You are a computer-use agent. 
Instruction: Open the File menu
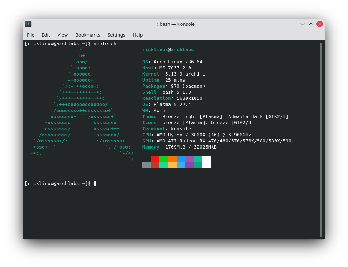coord(30,35)
